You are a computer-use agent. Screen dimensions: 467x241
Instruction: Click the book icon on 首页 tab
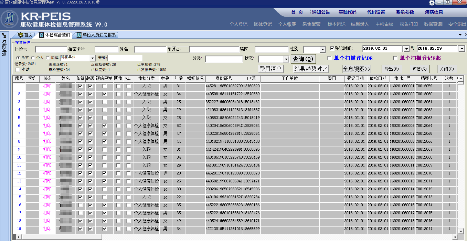point(20,35)
